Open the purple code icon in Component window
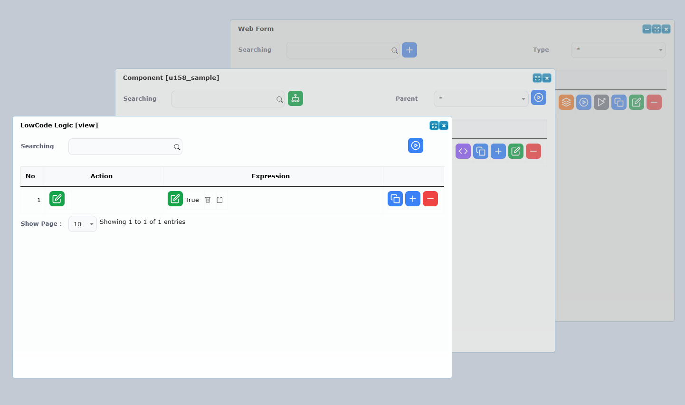The height and width of the screenshot is (405, 685). click(463, 151)
